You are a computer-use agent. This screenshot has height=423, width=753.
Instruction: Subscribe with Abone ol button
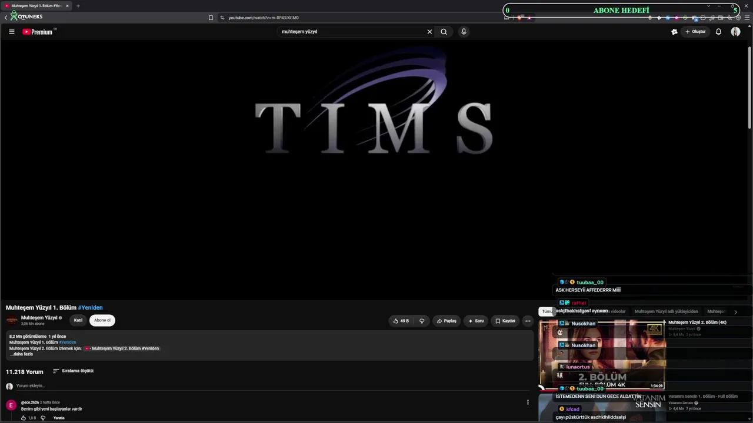102,320
